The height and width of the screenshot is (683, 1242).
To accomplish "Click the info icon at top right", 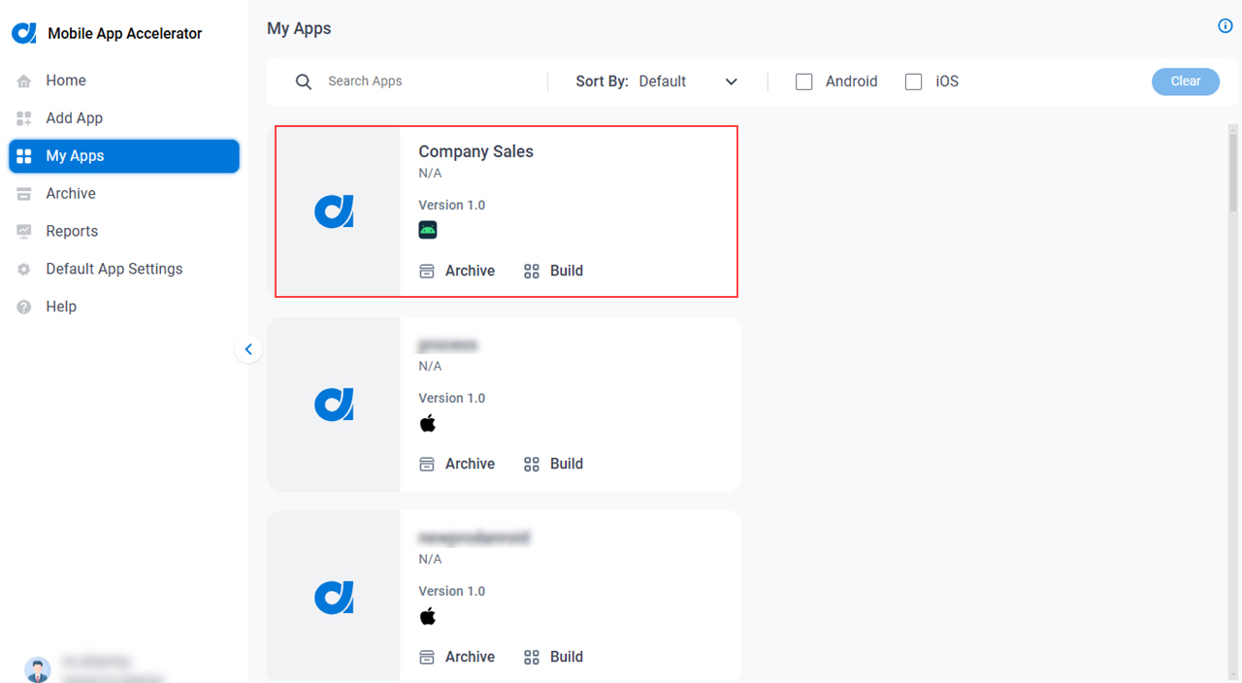I will click(1226, 26).
